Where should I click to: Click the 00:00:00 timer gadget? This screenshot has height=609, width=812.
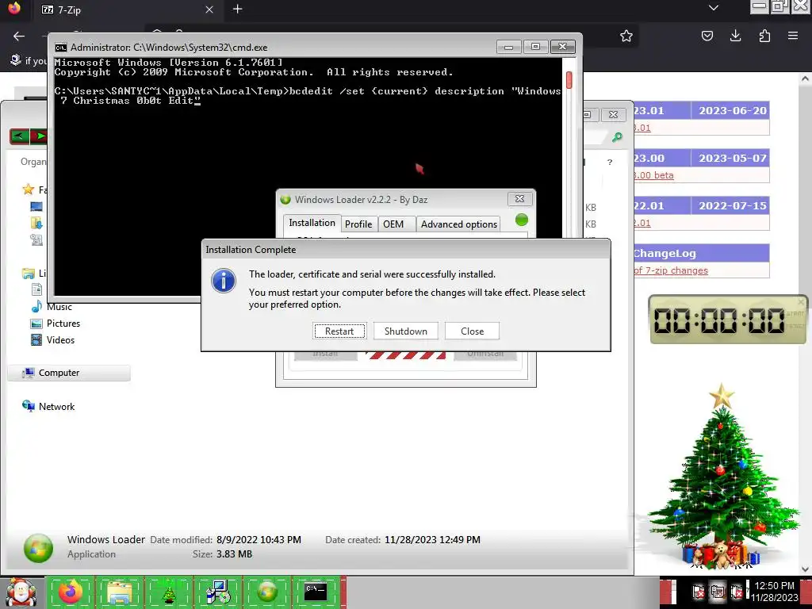pos(727,320)
